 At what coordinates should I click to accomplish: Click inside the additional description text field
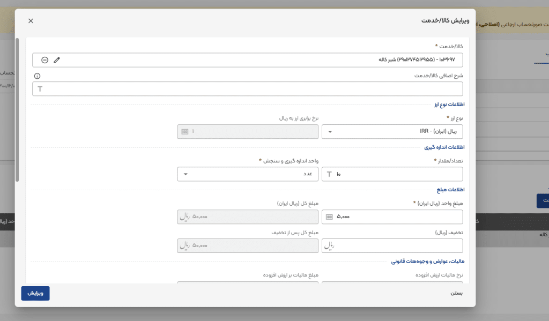(252, 88)
